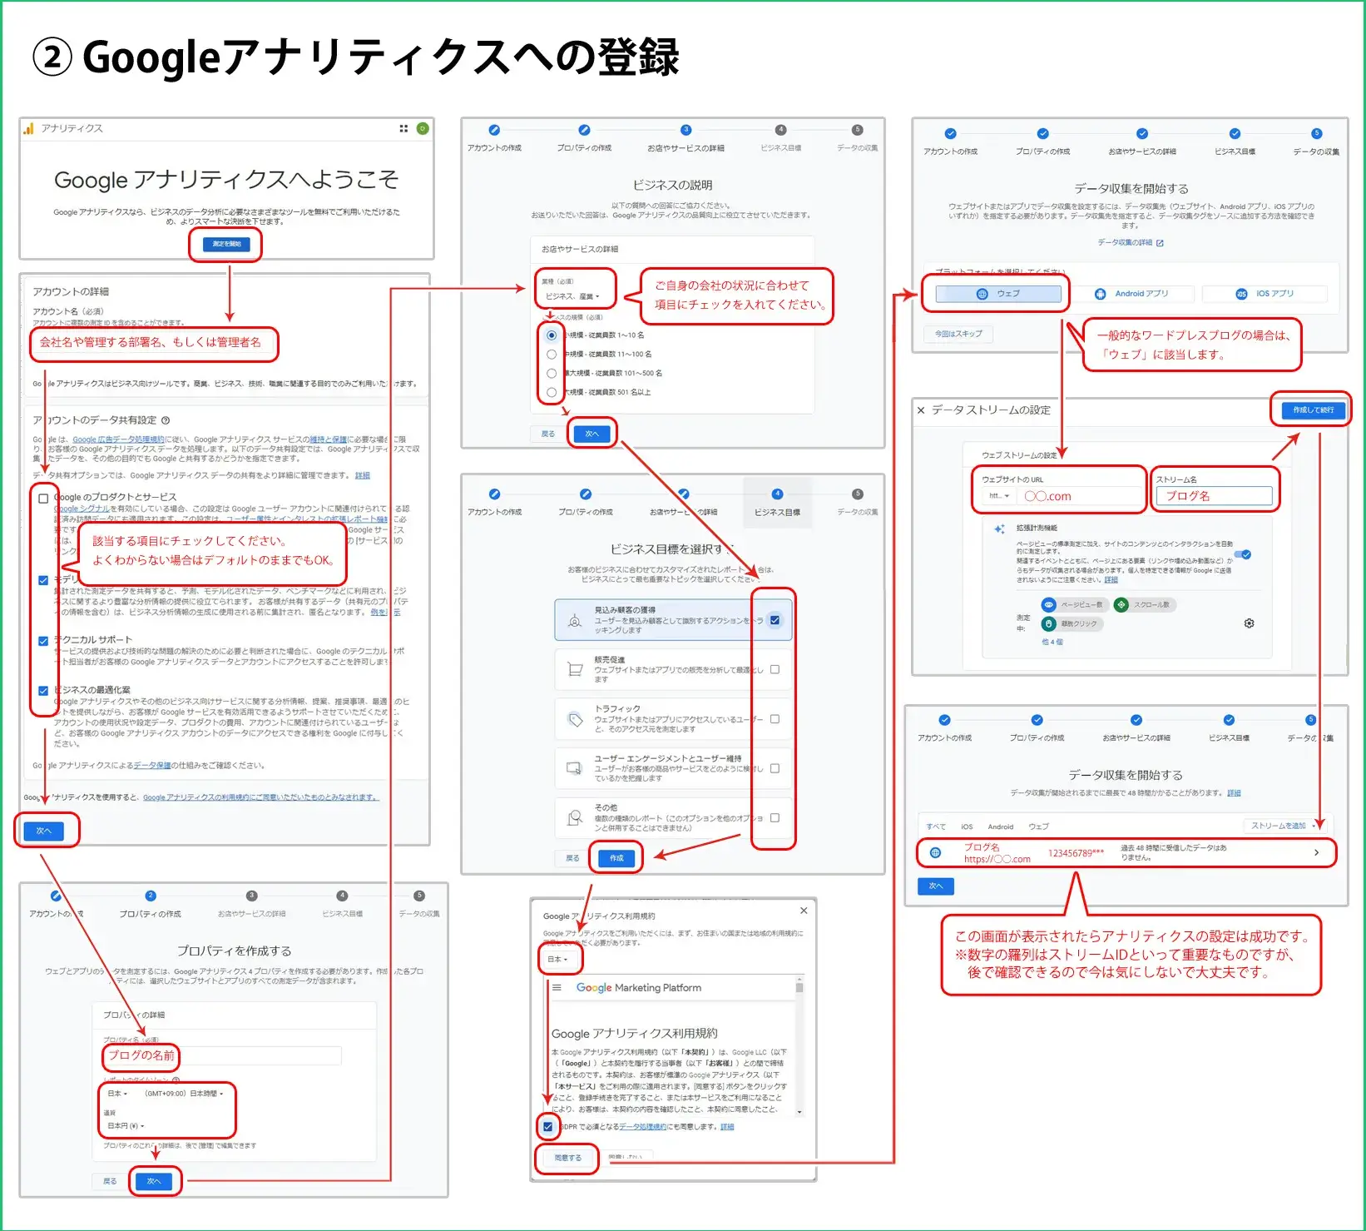The width and height of the screenshot is (1366, 1231).
Task: Click the ストリーム名 input field
Action: pyautogui.click(x=1214, y=496)
